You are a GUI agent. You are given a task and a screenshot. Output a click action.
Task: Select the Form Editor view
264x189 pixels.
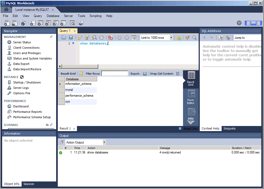191,97
